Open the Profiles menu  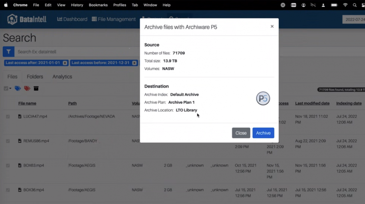point(120,5)
